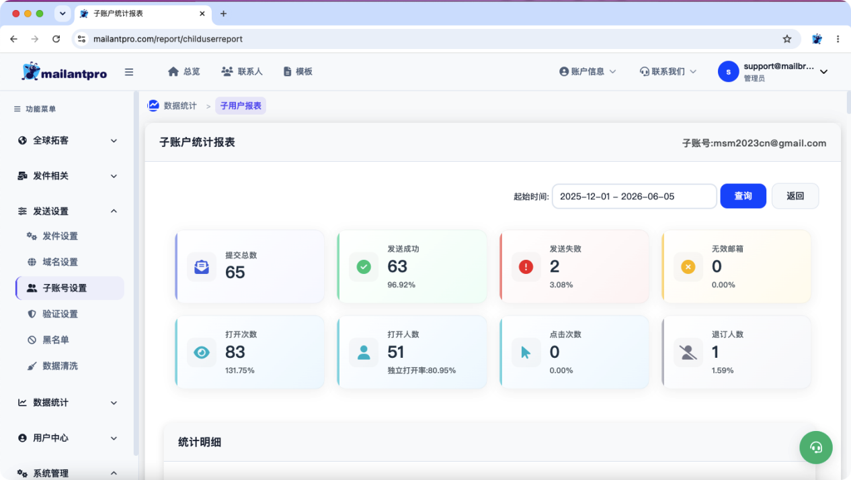Go to 联系人 in the top navigation
This screenshot has width=851, height=480.
pos(242,71)
